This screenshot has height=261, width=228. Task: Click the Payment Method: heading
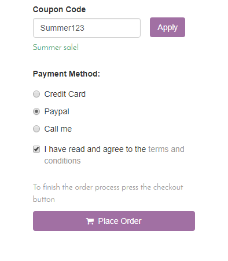67,74
